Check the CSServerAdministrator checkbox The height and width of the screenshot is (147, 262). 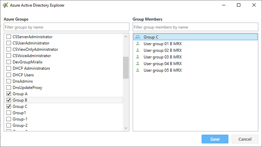pyautogui.click(x=9, y=36)
